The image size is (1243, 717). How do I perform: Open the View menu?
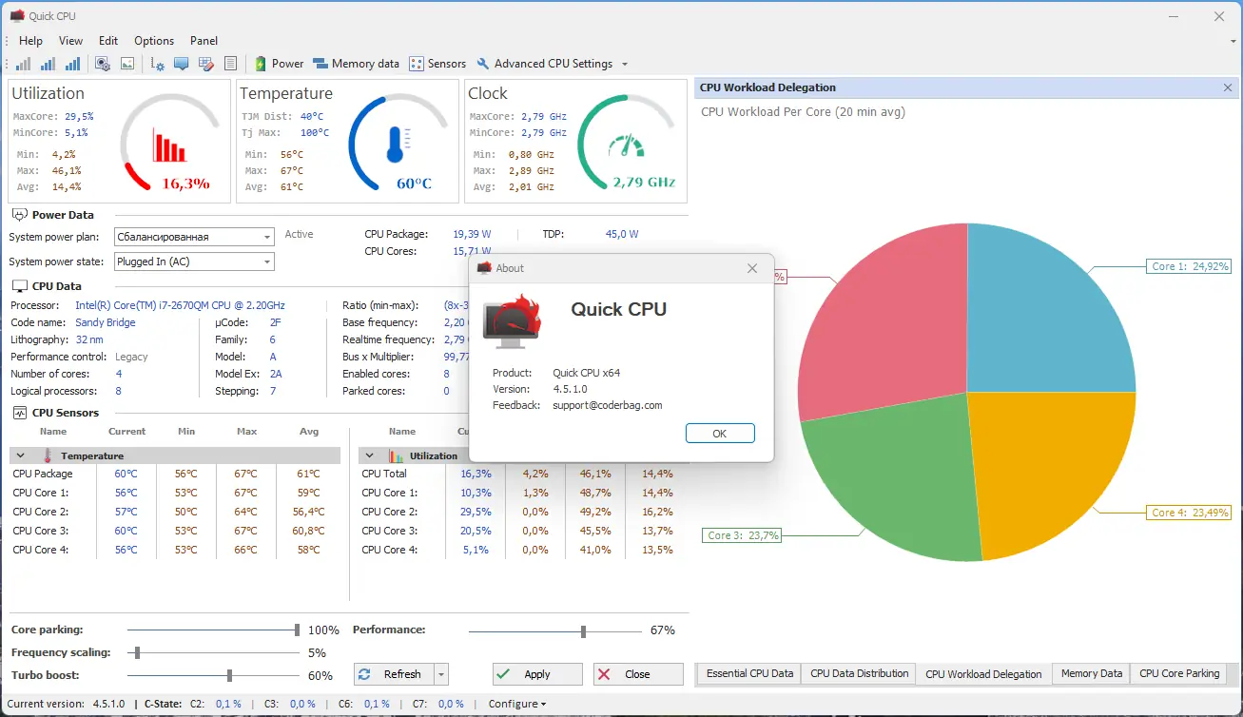point(70,41)
